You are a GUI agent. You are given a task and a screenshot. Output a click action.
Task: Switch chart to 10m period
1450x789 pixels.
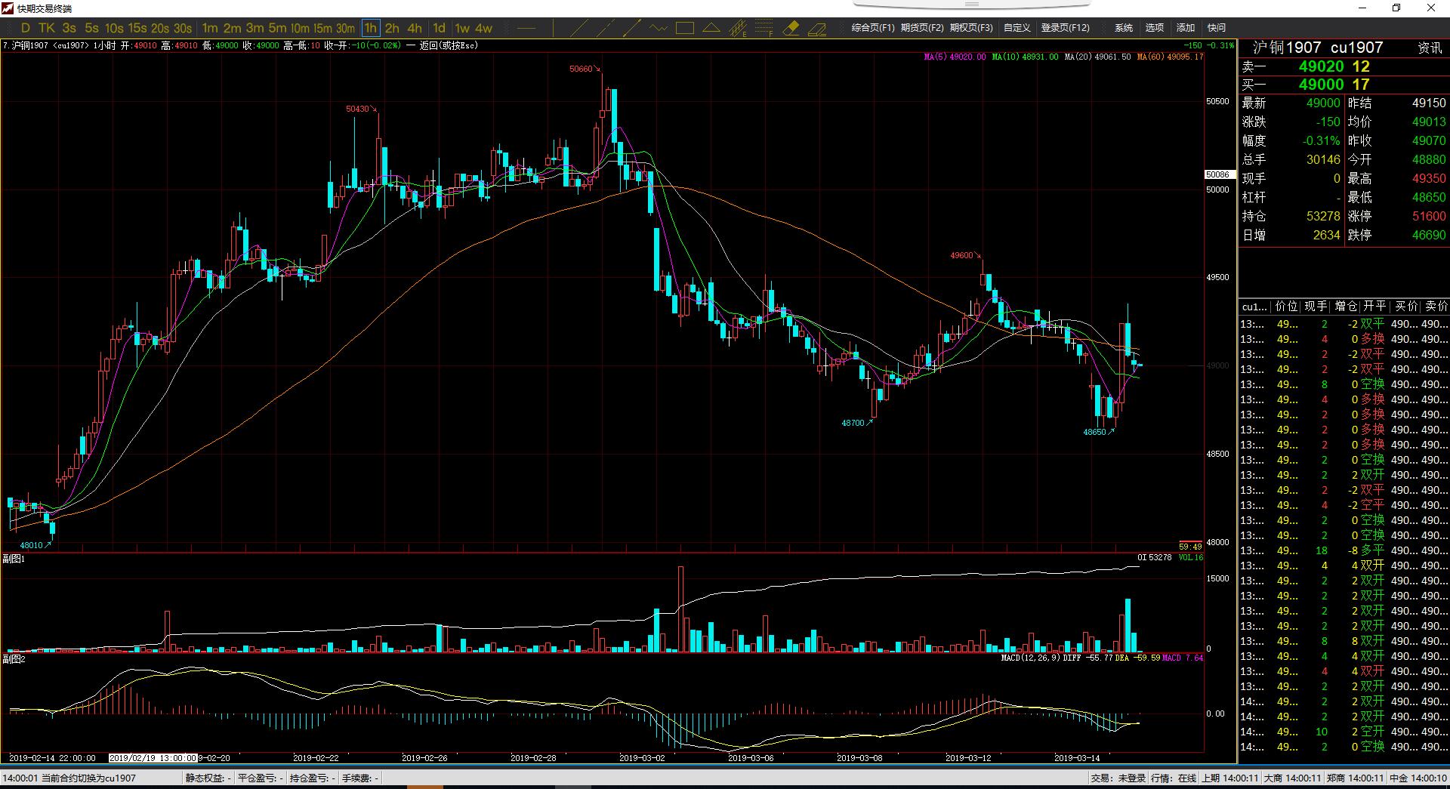pos(301,28)
